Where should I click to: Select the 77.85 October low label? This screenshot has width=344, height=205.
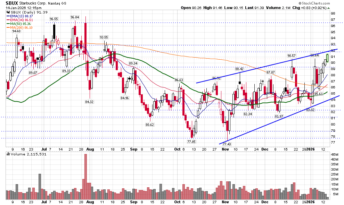(191, 142)
